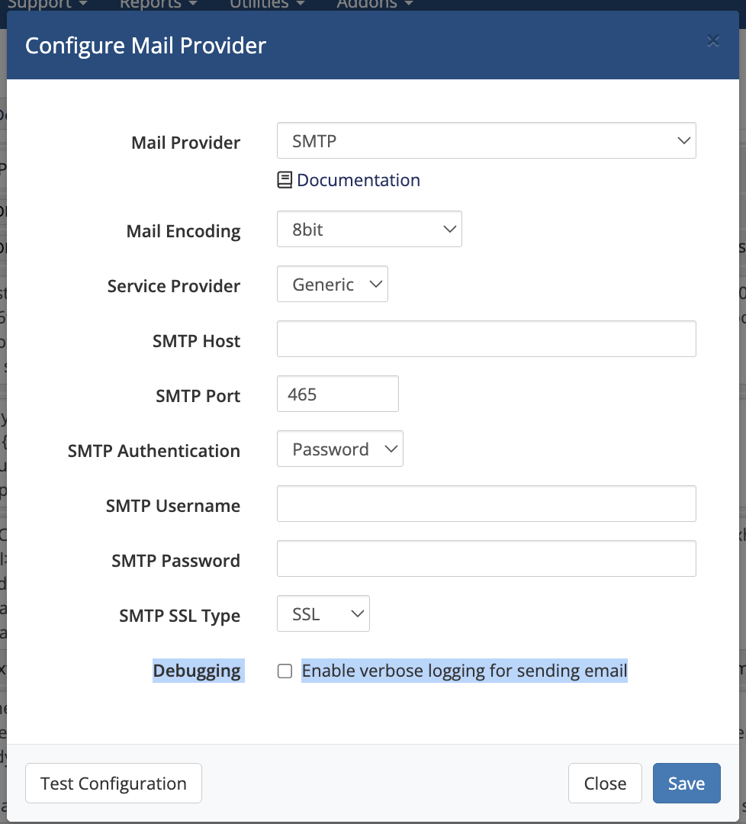Viewport: 746px width, 824px height.
Task: Open the Reports menu
Action: (158, 4)
